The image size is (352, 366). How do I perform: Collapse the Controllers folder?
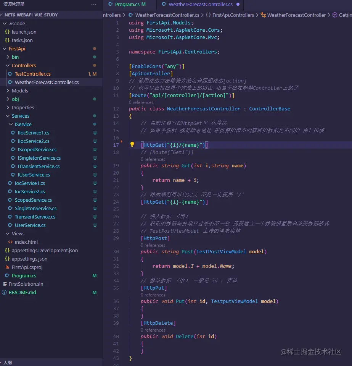[x=8, y=65]
